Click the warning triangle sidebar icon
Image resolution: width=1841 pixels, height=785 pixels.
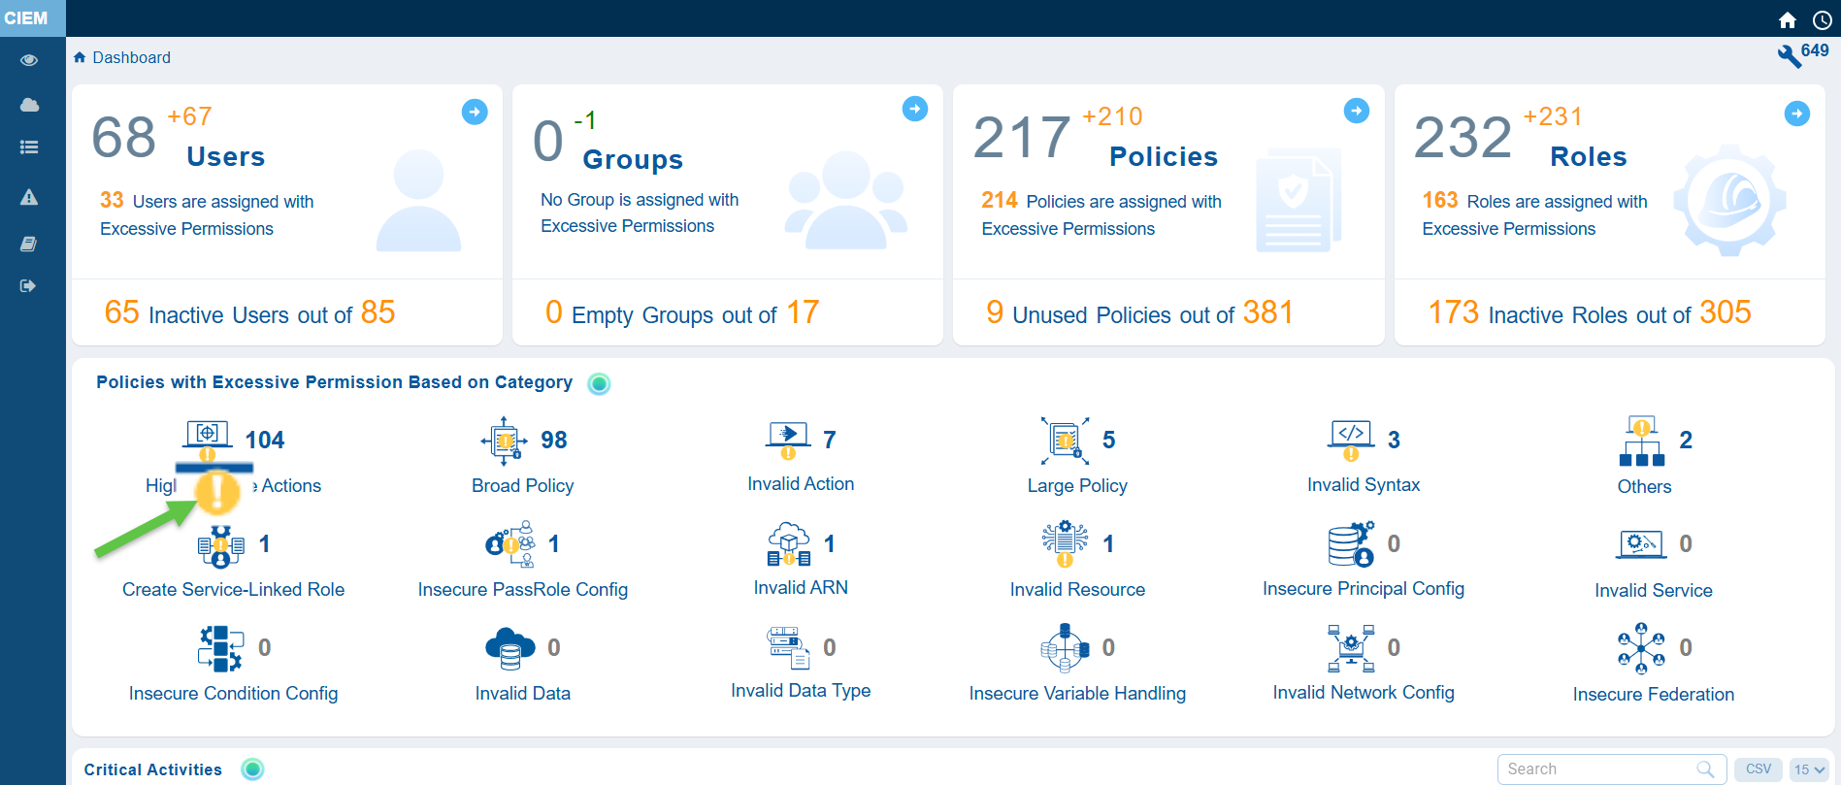tap(29, 197)
